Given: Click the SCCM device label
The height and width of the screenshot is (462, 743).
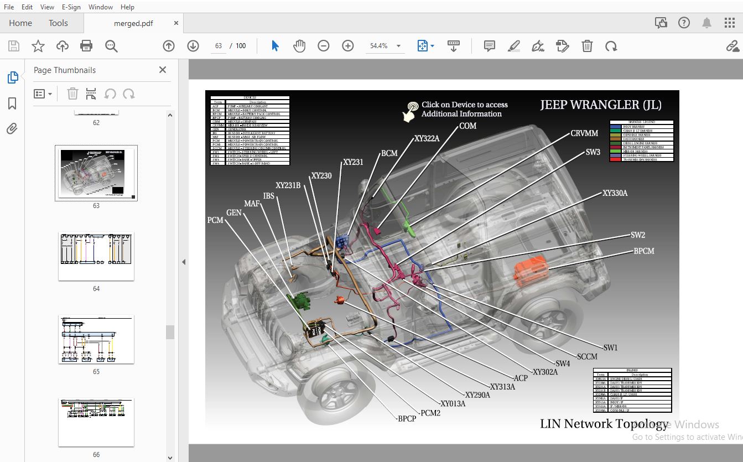Looking at the screenshot, I should pyautogui.click(x=588, y=356).
